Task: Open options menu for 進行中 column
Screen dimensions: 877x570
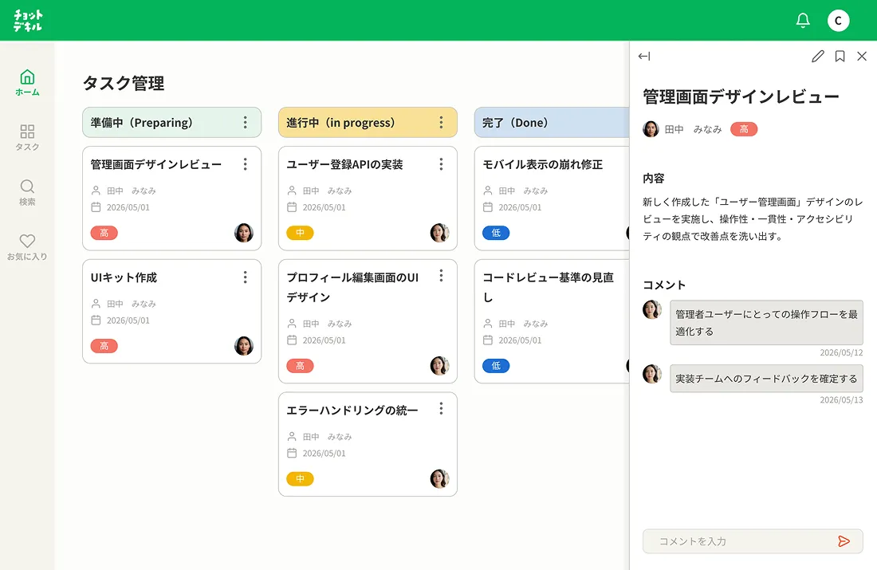Action: [x=441, y=123]
